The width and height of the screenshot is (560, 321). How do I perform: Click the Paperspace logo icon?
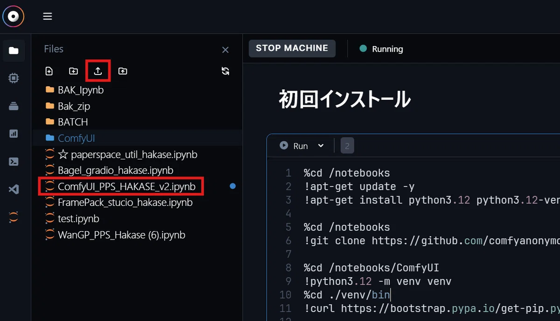click(x=14, y=17)
